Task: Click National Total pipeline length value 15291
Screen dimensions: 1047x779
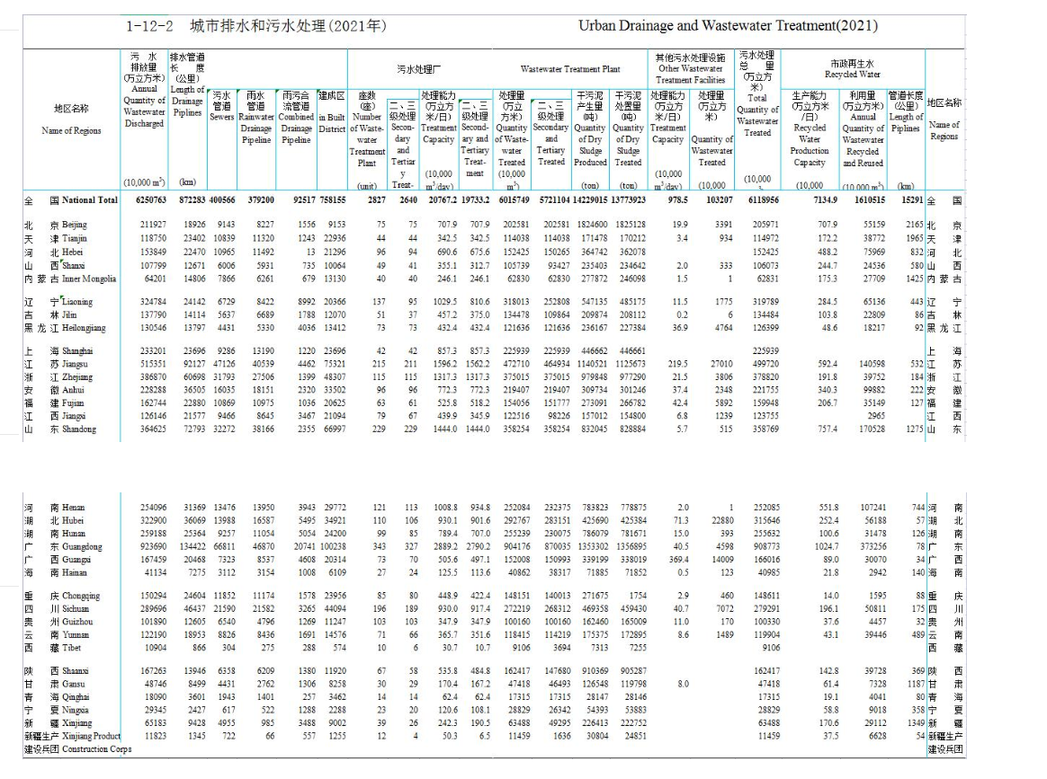Action: [908, 200]
